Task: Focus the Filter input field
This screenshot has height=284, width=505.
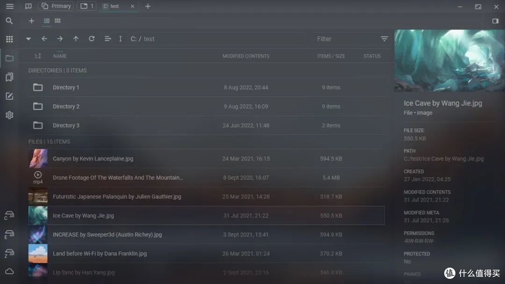Action: [x=345, y=39]
